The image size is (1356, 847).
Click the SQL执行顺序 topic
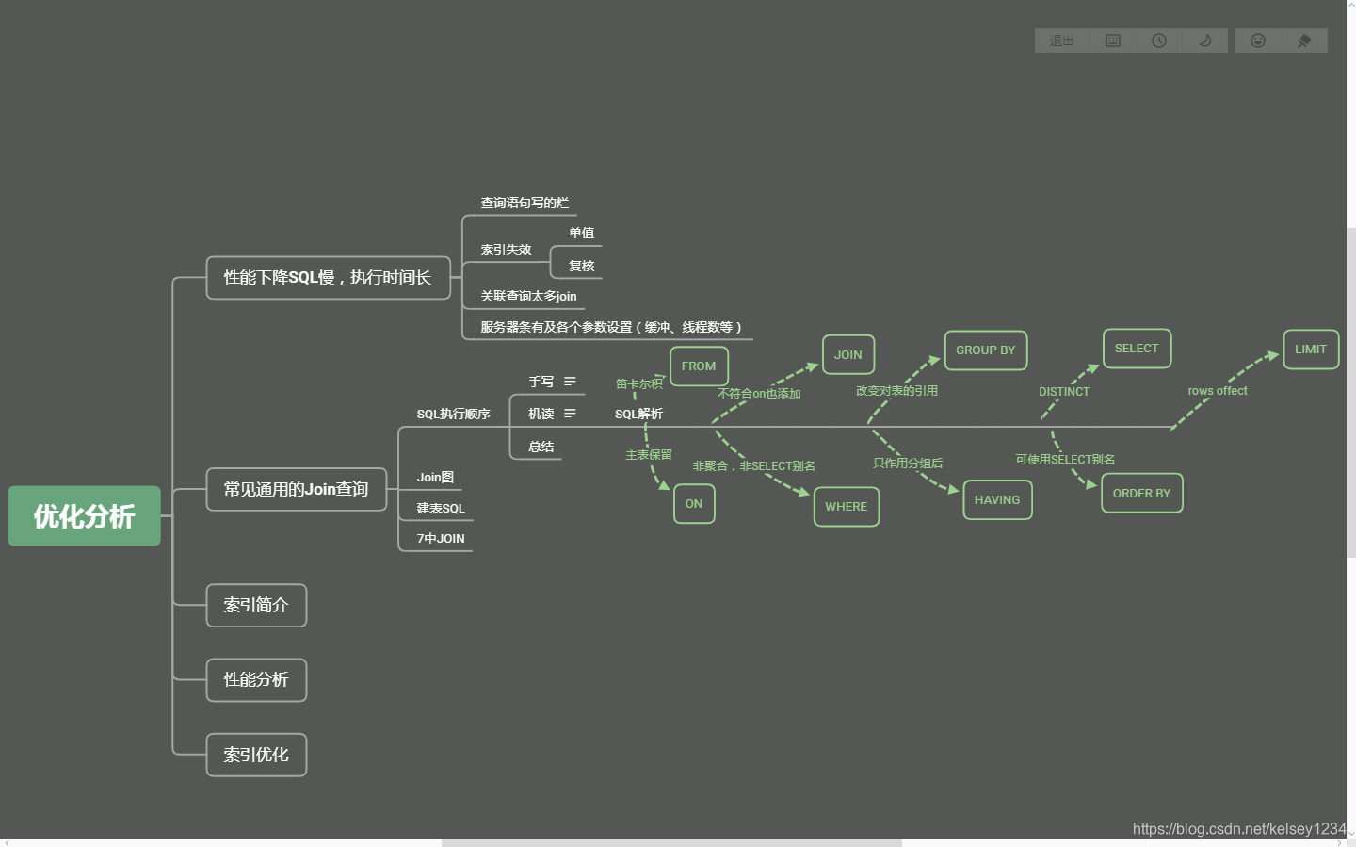coord(454,414)
